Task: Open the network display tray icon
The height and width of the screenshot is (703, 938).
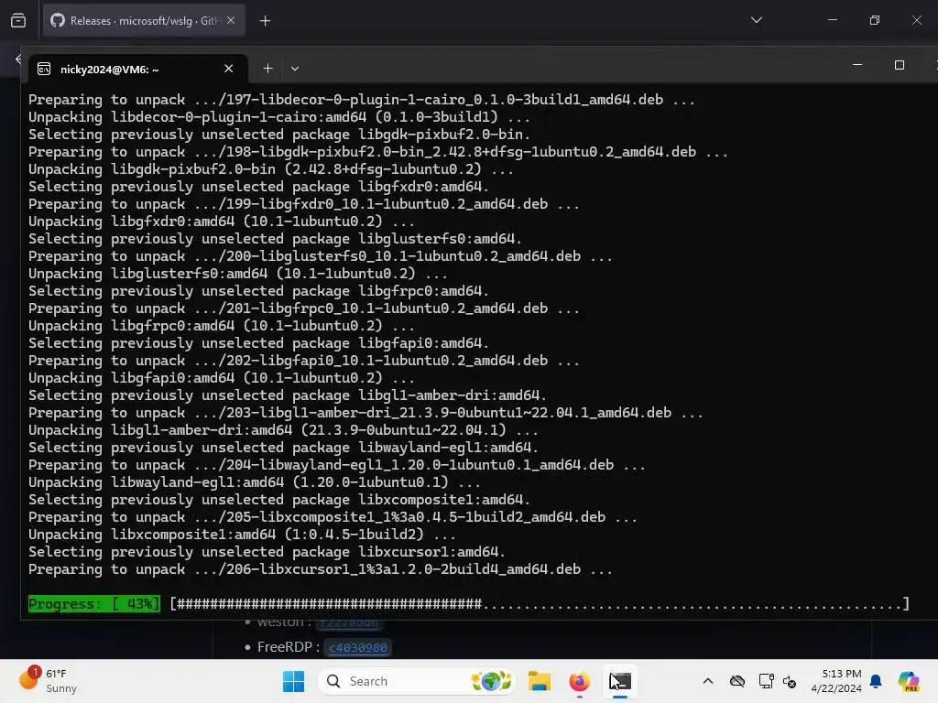Action: pyautogui.click(x=766, y=681)
